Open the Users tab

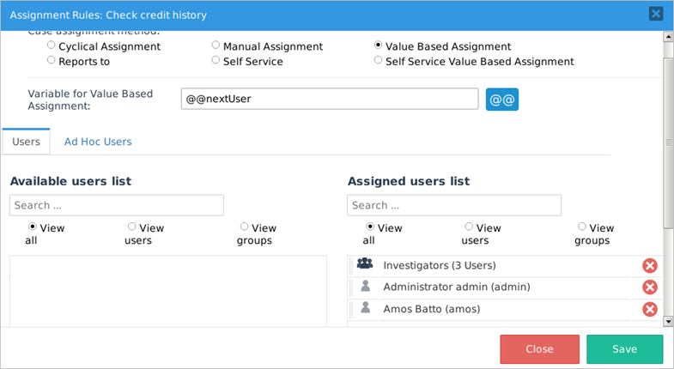tap(26, 142)
